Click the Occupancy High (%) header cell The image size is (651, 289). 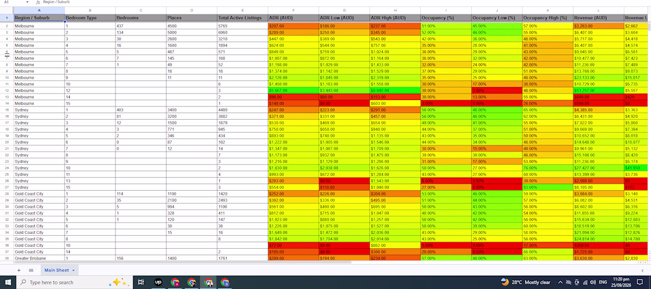pos(547,18)
